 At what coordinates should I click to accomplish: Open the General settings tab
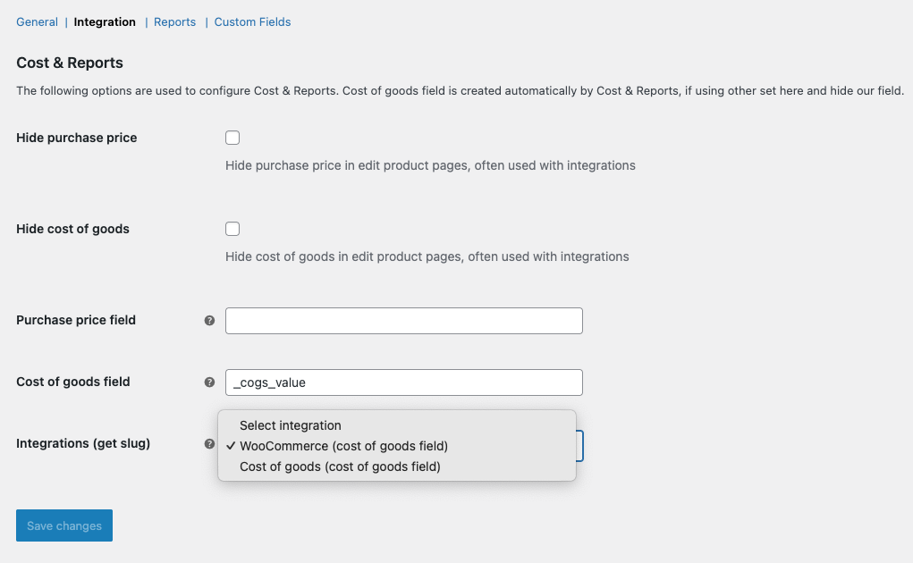click(x=37, y=22)
